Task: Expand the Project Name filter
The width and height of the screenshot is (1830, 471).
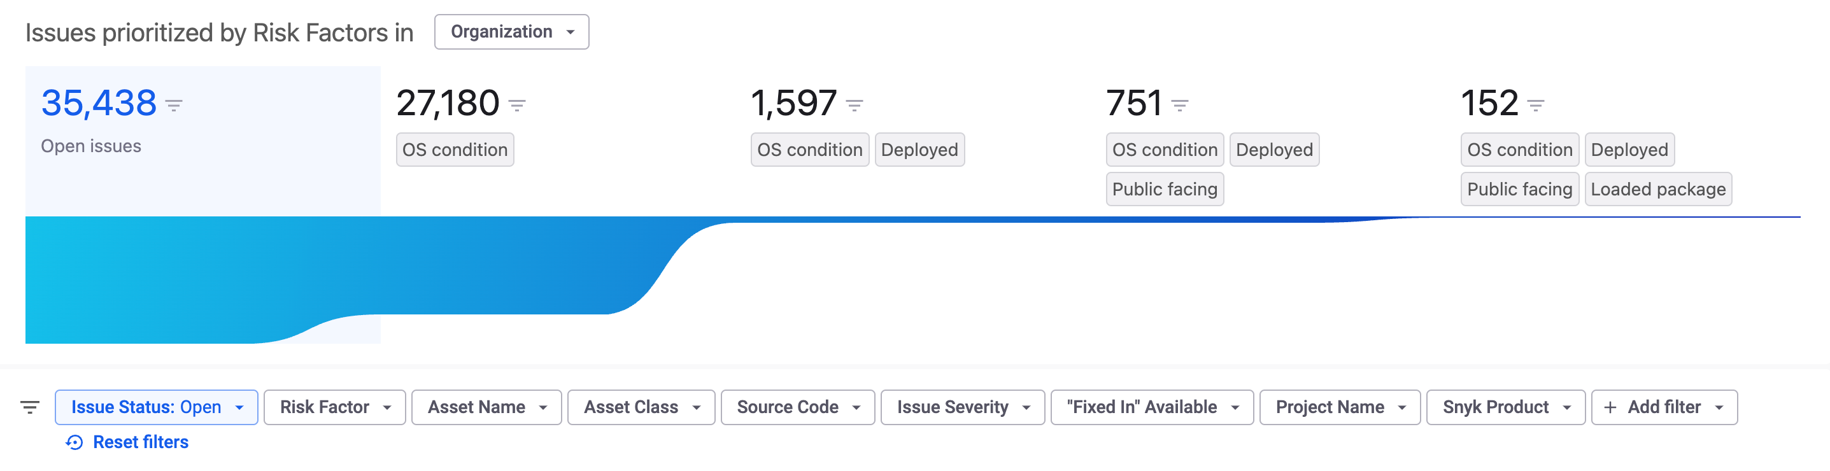Action: click(x=1340, y=407)
